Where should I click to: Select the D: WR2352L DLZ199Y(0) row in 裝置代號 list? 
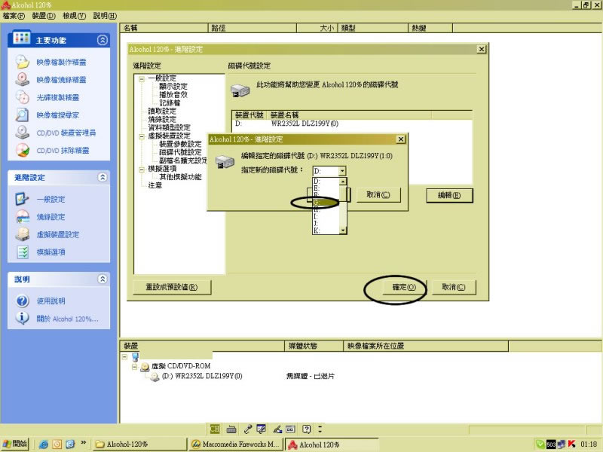pyautogui.click(x=352, y=124)
